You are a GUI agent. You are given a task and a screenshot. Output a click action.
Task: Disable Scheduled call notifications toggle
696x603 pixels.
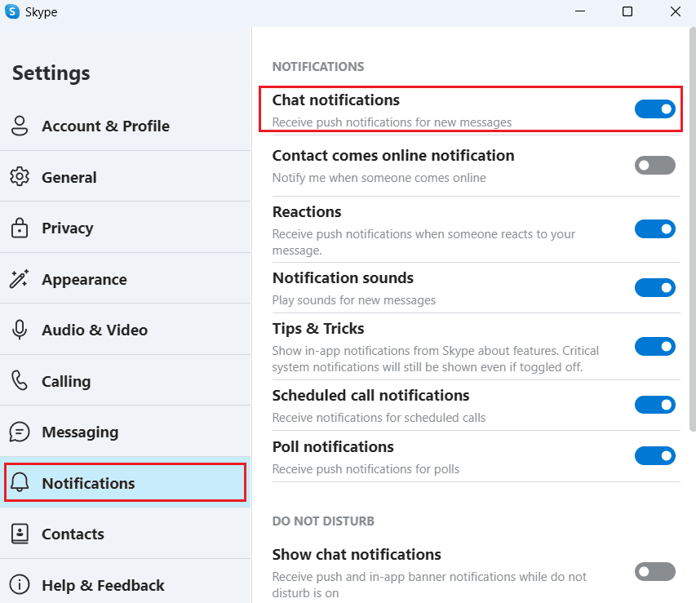654,405
